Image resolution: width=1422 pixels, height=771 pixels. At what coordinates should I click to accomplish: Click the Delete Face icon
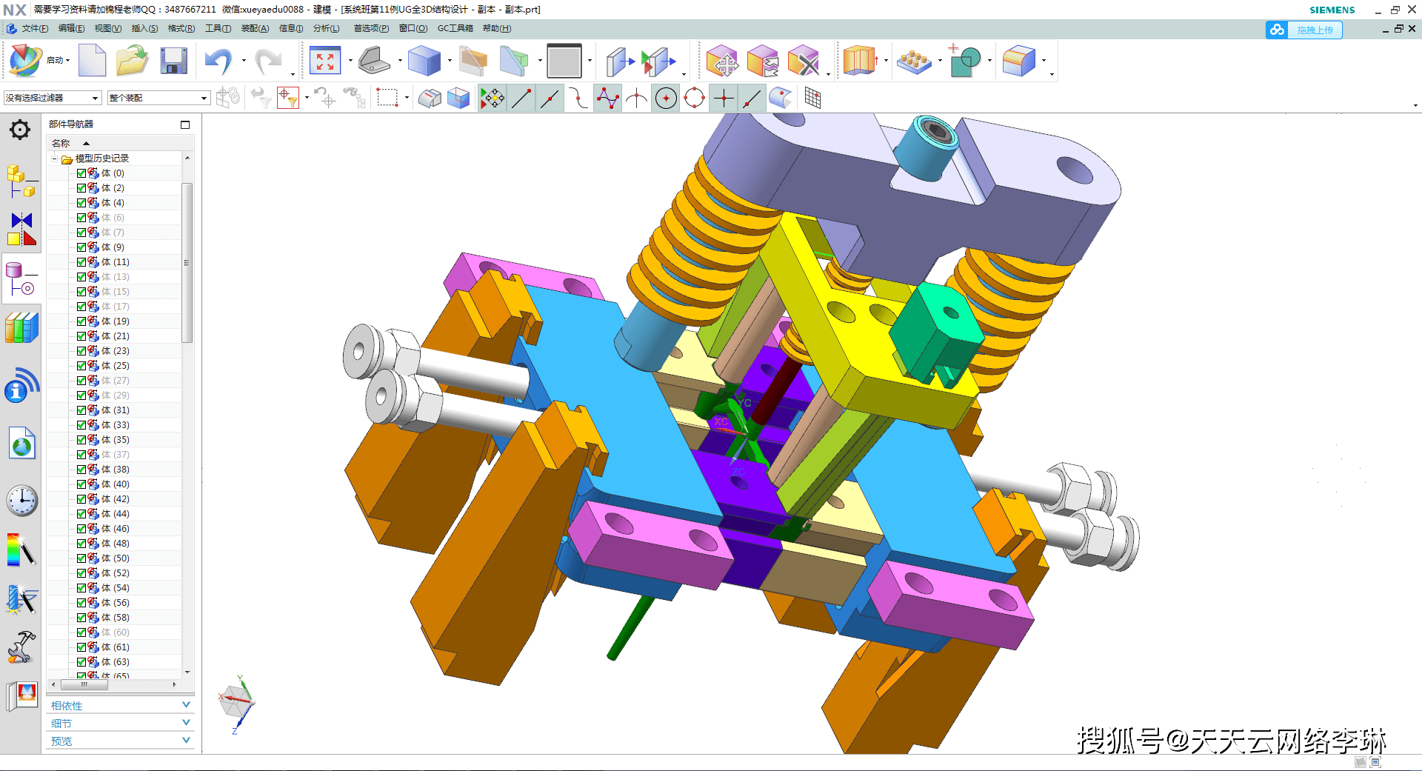pos(804,61)
